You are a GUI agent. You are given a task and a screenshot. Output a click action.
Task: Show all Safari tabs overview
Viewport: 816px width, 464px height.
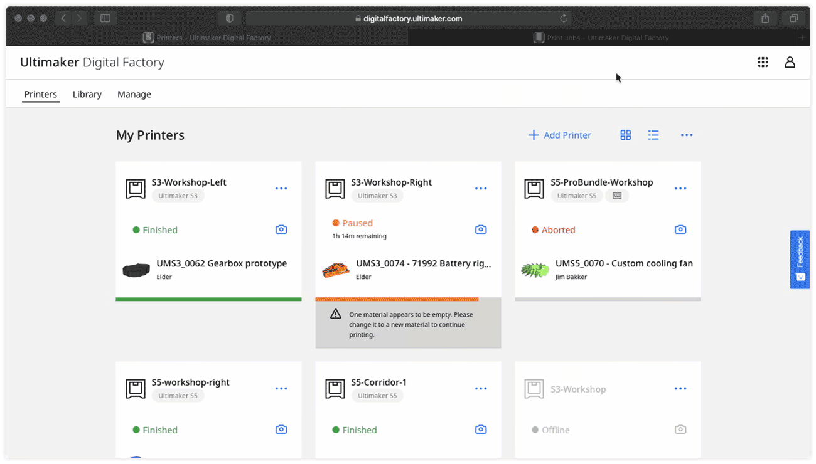point(793,19)
